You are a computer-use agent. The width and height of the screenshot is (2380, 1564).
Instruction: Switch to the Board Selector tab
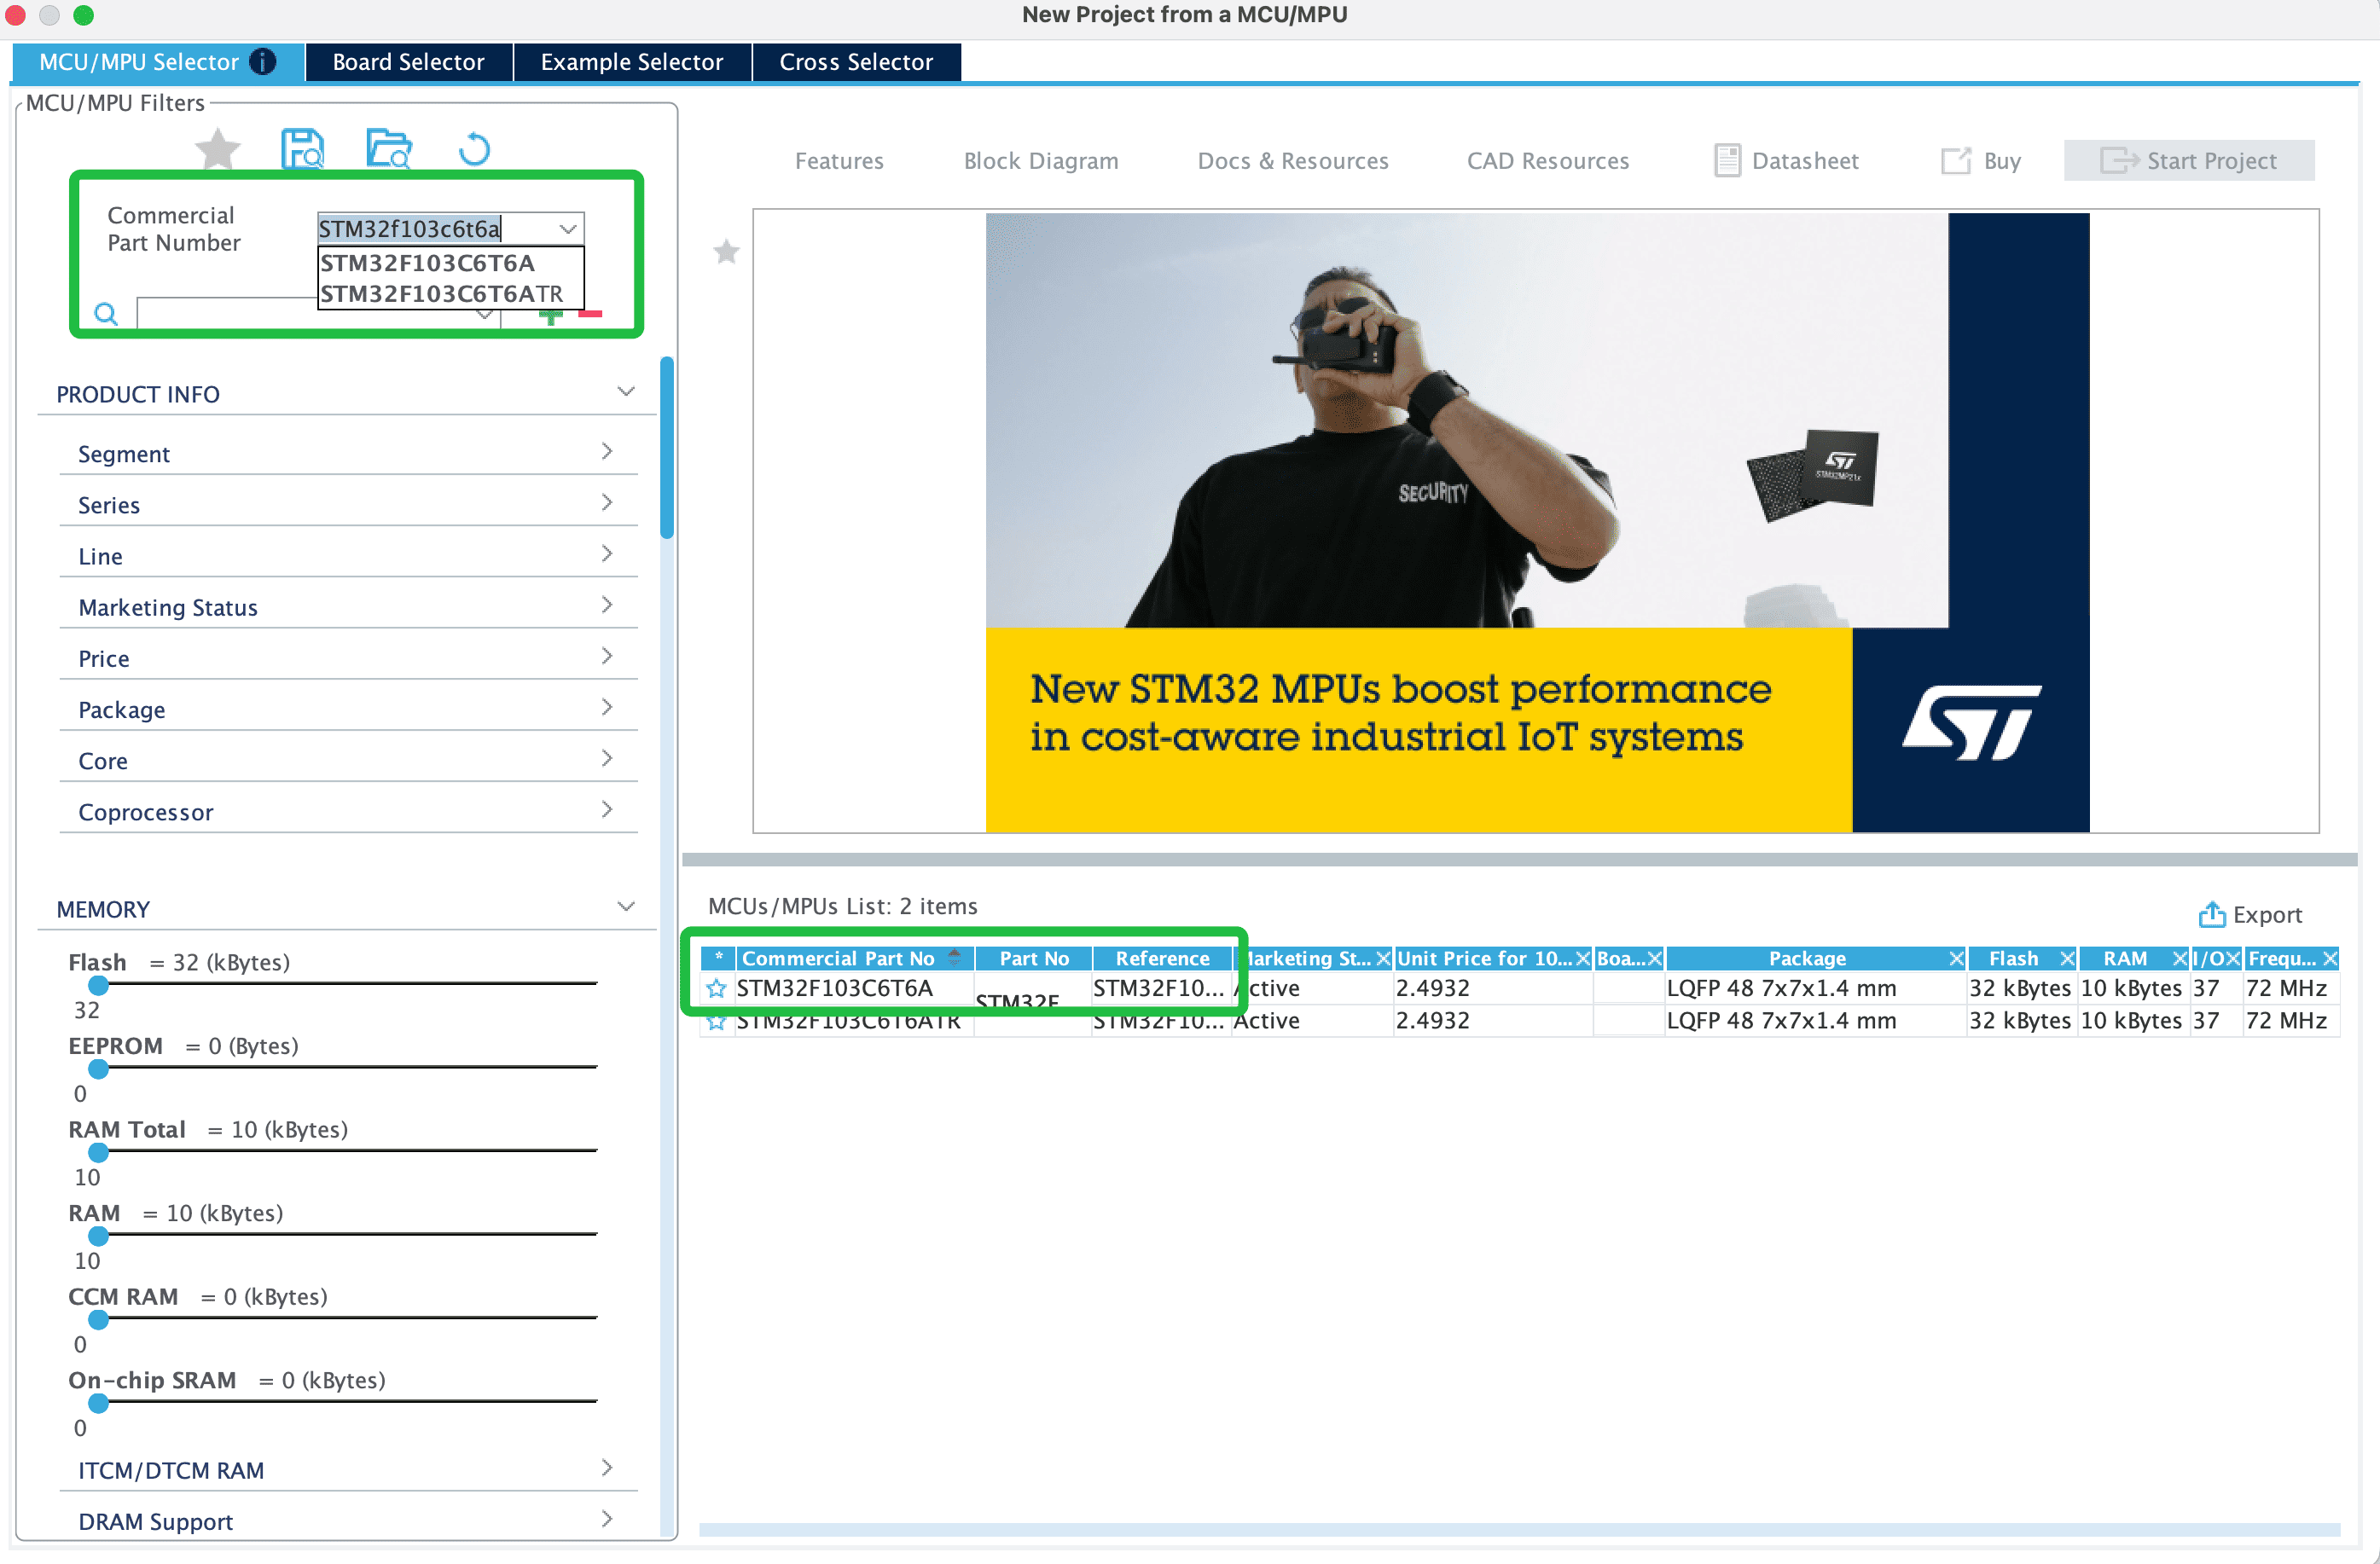click(x=408, y=61)
